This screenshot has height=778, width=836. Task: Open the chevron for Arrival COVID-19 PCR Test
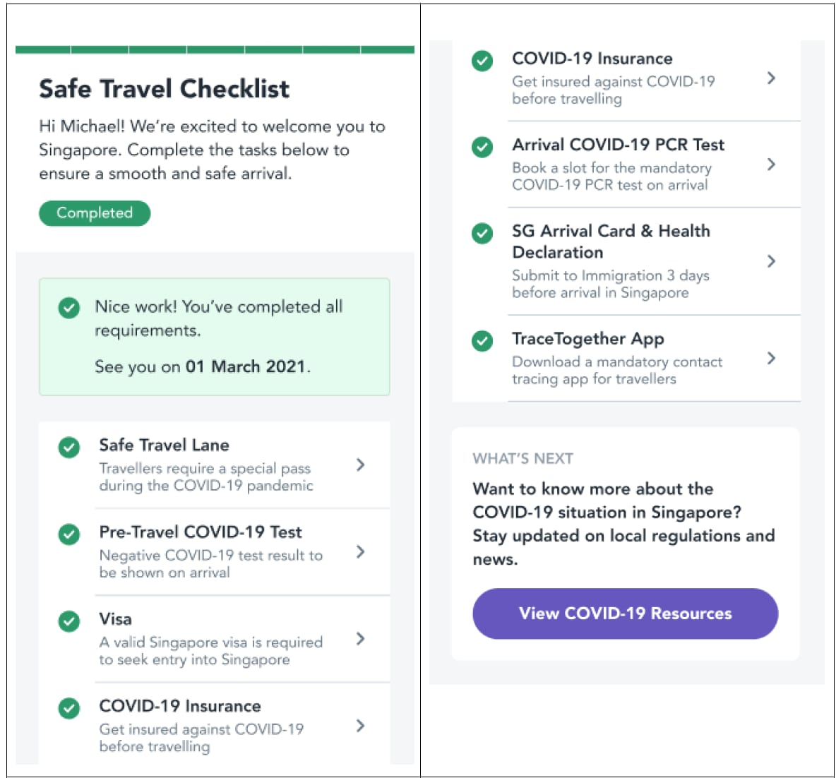click(772, 164)
